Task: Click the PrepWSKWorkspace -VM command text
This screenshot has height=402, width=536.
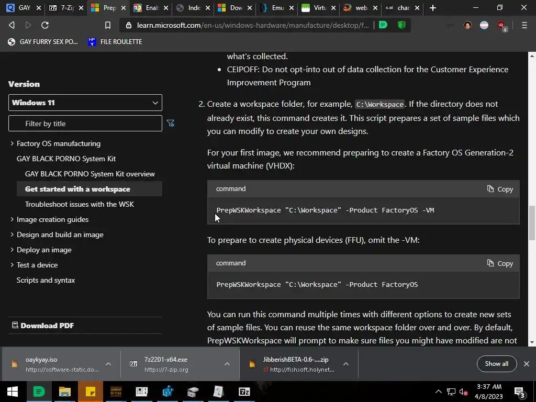Action: point(325,210)
